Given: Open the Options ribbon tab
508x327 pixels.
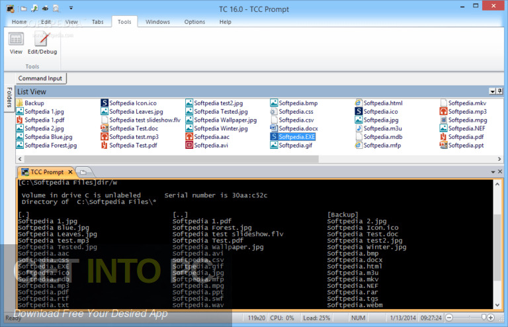Looking at the screenshot, I should point(194,22).
